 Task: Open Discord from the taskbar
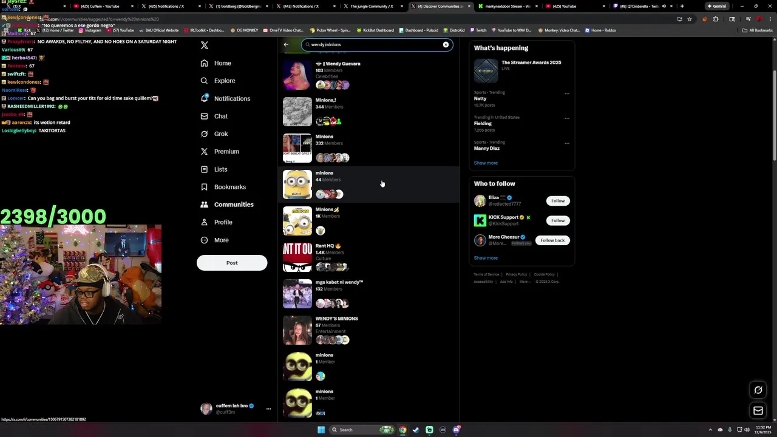[x=456, y=430]
